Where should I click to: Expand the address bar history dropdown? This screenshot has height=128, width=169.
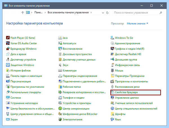pyautogui.click(x=103, y=13)
